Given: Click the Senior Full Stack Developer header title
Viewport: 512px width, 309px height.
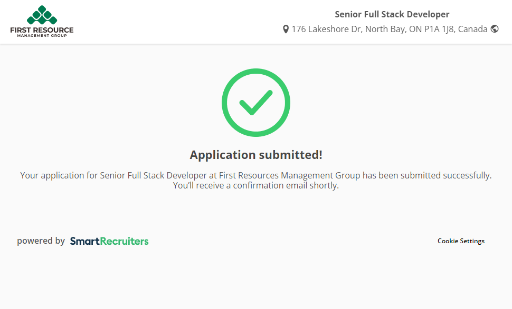Looking at the screenshot, I should point(392,14).
